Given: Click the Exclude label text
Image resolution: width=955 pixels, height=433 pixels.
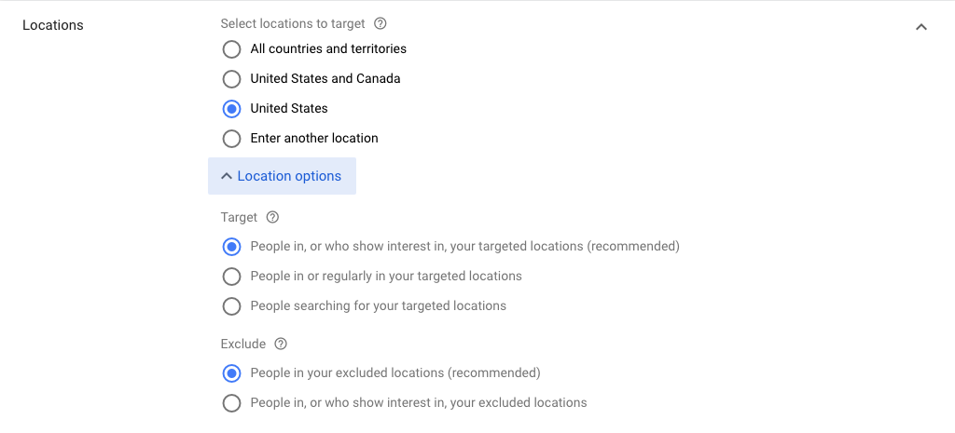Looking at the screenshot, I should pos(243,344).
